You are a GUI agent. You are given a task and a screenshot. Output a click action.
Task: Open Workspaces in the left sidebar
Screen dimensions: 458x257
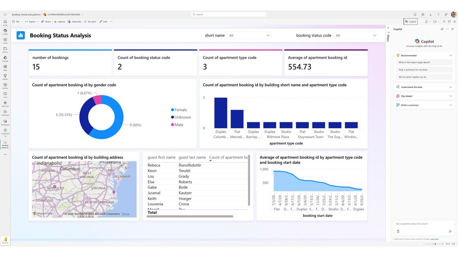click(x=5, y=122)
